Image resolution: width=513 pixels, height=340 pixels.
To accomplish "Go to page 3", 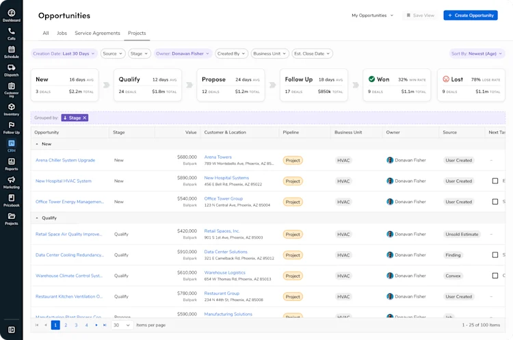I will (76, 325).
